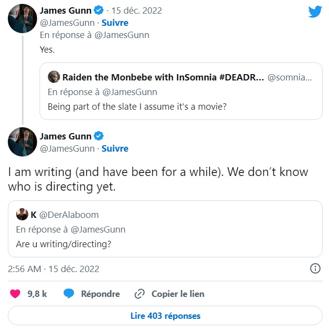Open the 2:56 AM timestamp link
Image resolution: width=329 pixels, height=332 pixels.
[53, 269]
